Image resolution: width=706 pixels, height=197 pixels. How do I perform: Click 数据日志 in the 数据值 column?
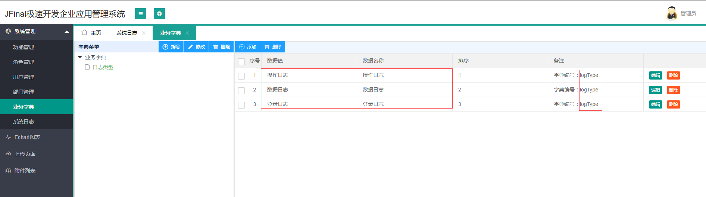(278, 90)
